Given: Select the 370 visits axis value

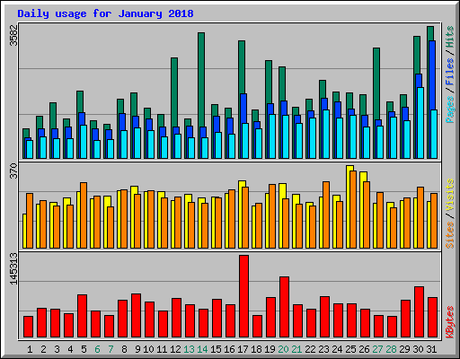Looking at the screenshot, I should coord(13,171).
